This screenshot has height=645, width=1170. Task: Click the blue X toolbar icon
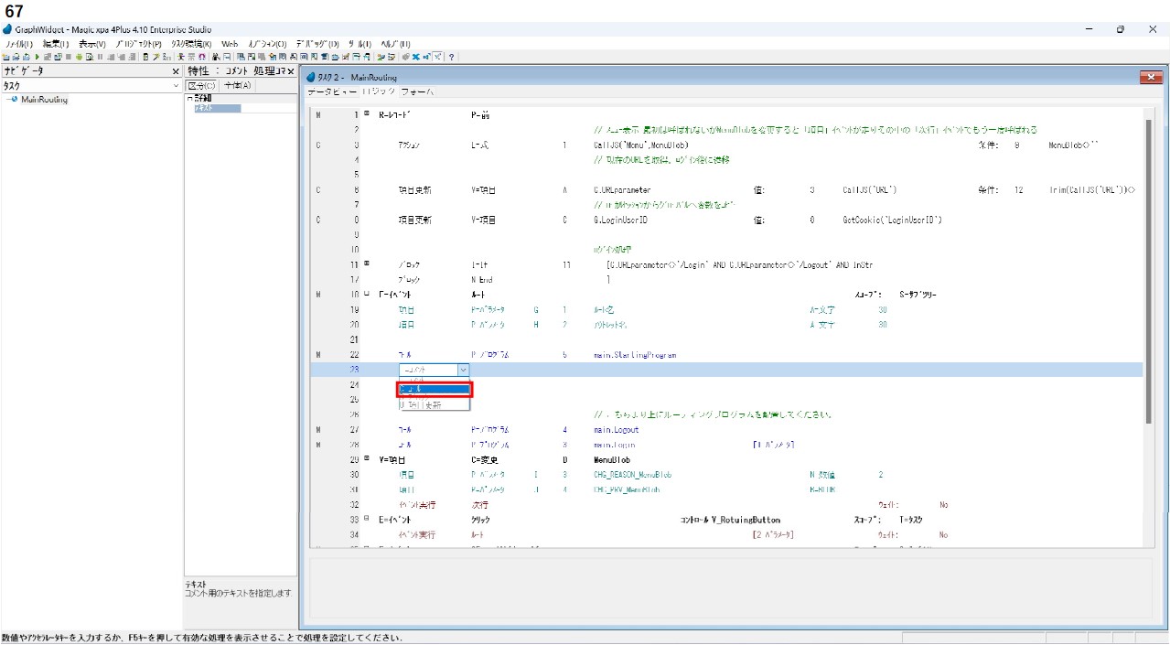(x=416, y=57)
